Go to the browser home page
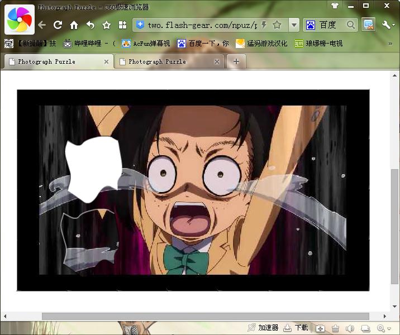 (74, 25)
